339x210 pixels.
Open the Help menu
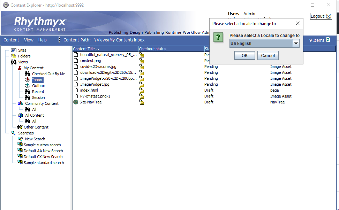tap(43, 40)
